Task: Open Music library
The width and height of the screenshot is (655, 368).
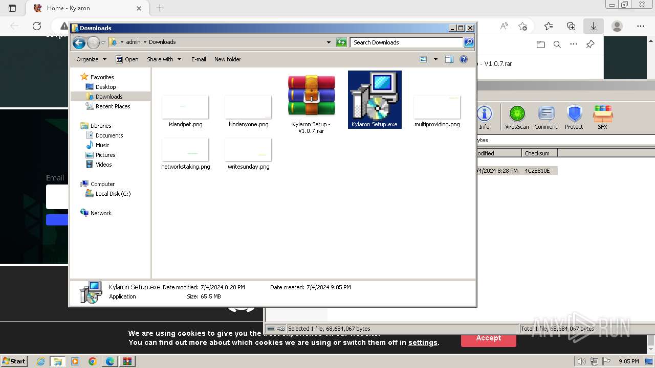Action: (102, 145)
